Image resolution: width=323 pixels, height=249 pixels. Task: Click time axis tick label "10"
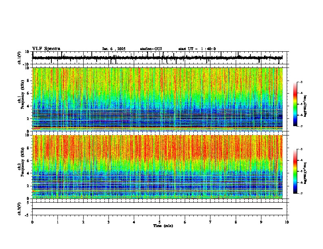click(287, 222)
